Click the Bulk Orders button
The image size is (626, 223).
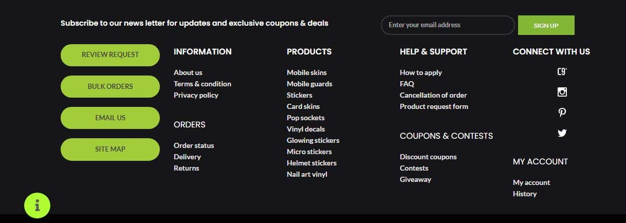[110, 86]
